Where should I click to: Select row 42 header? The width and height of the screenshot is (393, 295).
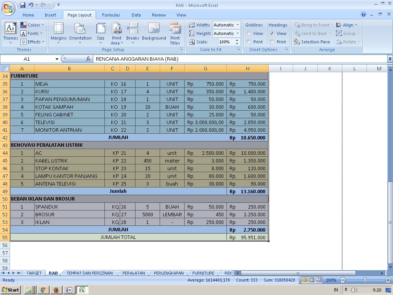pyautogui.click(x=5, y=138)
